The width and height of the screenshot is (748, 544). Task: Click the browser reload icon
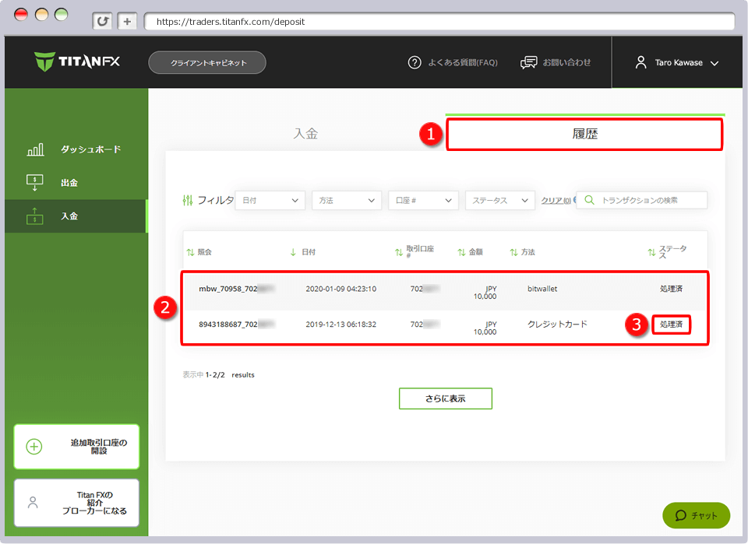[102, 22]
